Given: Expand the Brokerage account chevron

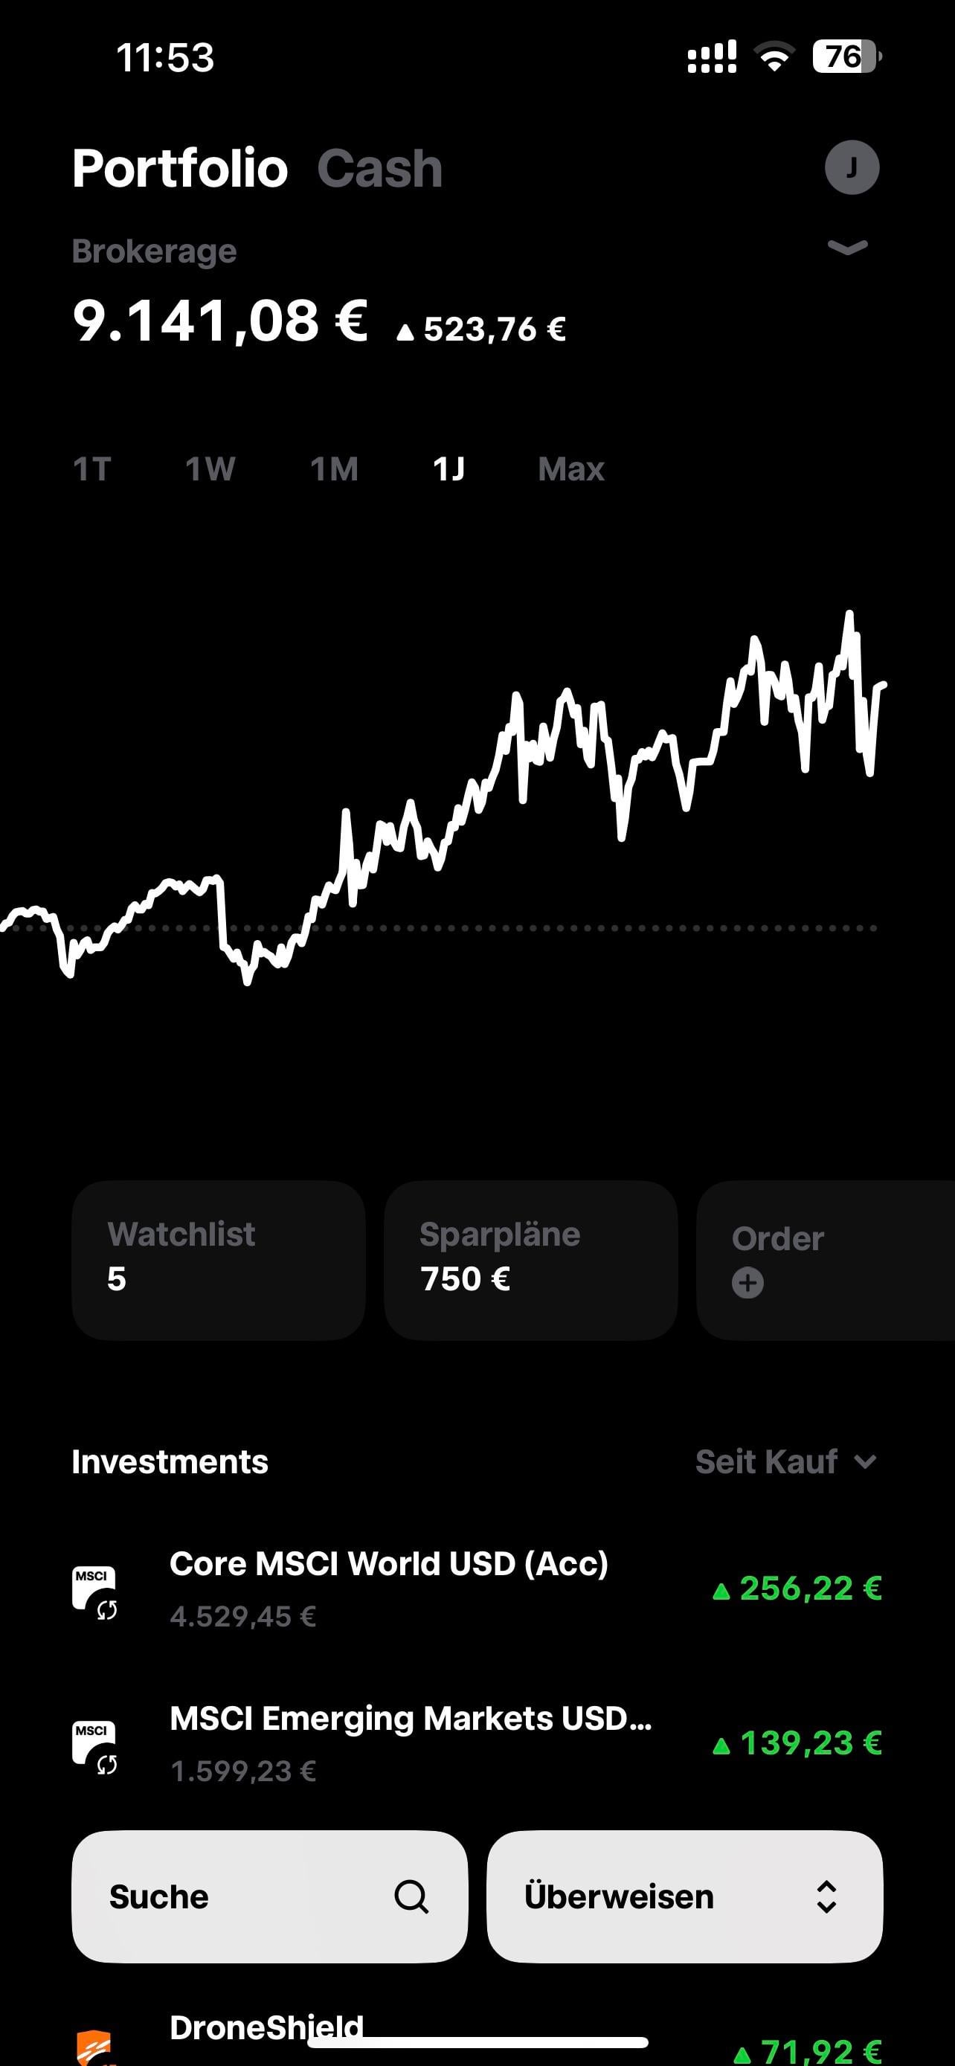Looking at the screenshot, I should (x=848, y=247).
